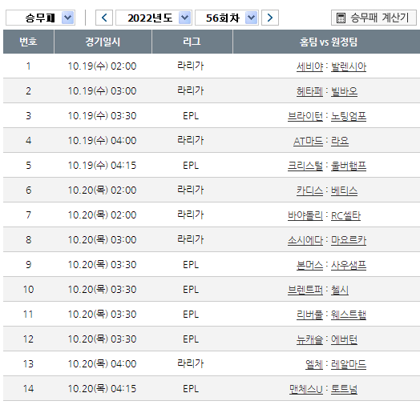Select the 엘체 team link
Screen dimensions: 420x409
coord(314,365)
